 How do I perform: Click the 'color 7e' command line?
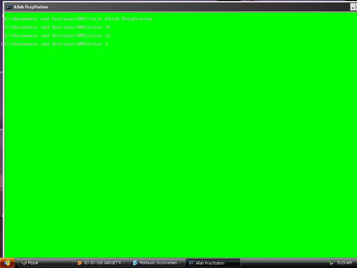[x=58, y=27]
